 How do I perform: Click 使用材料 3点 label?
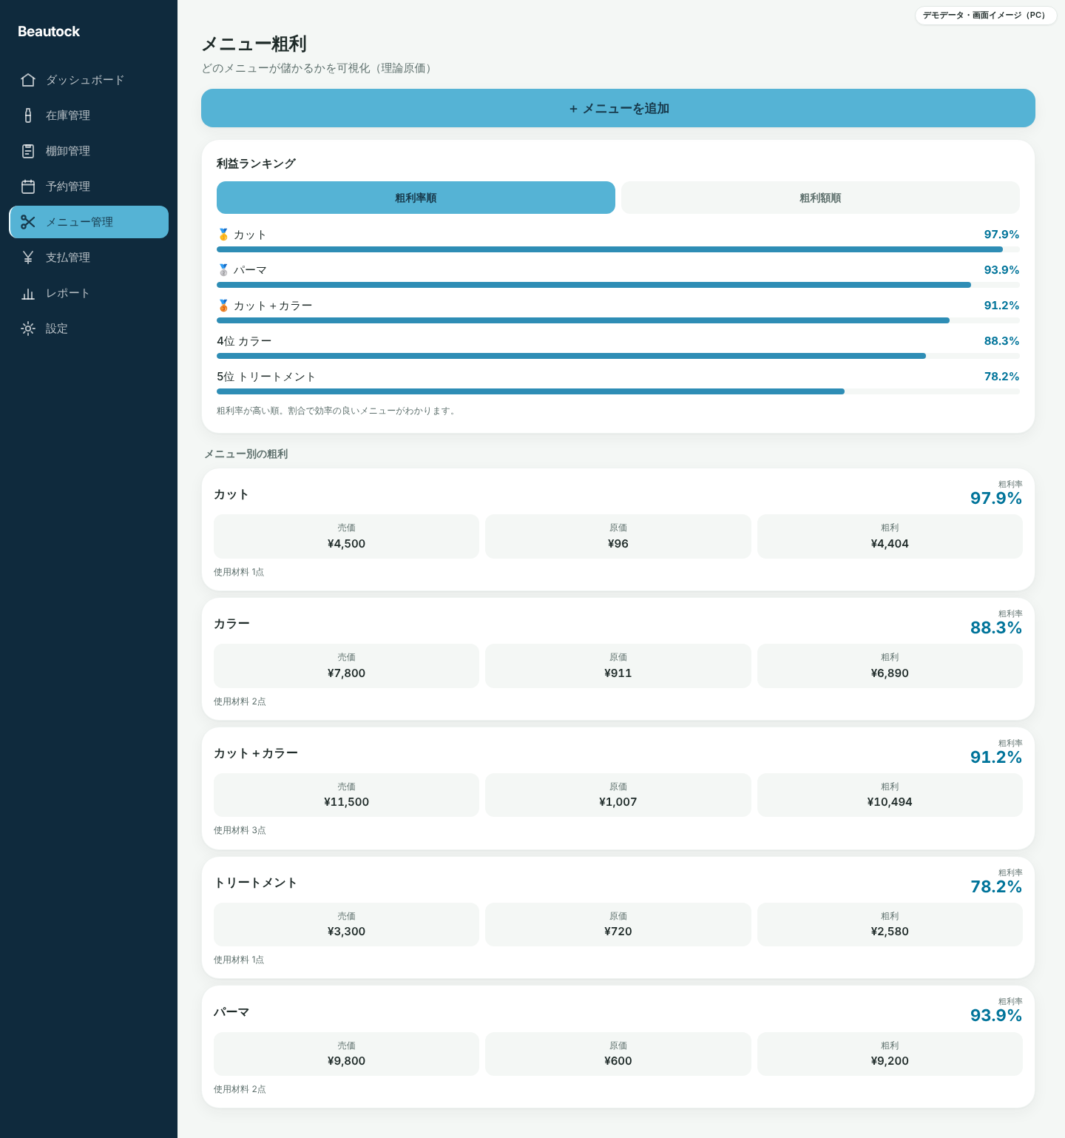240,830
